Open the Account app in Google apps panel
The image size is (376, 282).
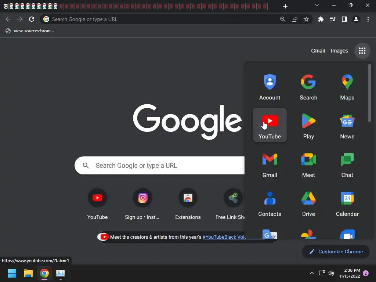pyautogui.click(x=270, y=86)
